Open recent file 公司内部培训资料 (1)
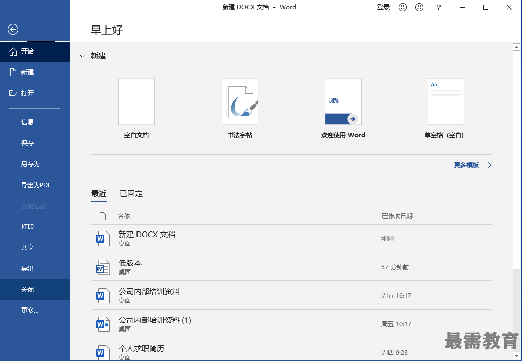This screenshot has width=522, height=361. point(291,324)
